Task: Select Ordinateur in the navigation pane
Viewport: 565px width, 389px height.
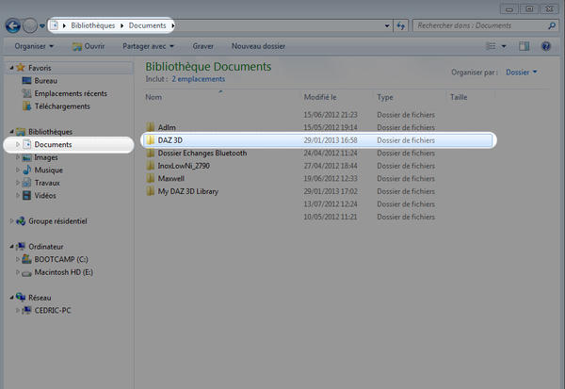Action: (x=46, y=247)
